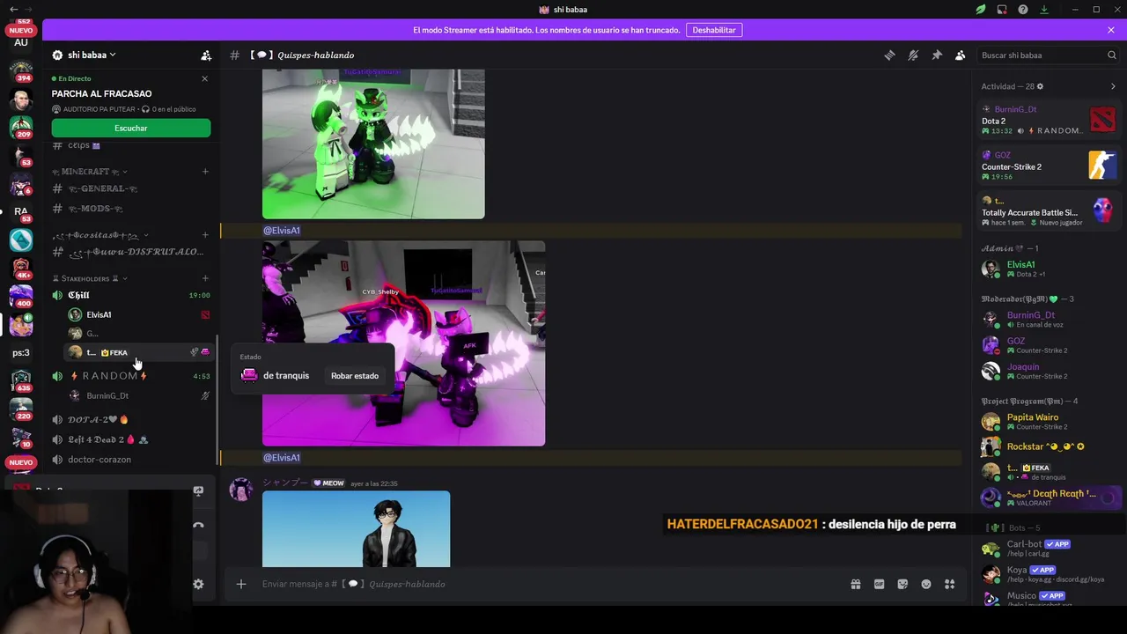Open the apps launcher icon in message bar
Screen dimensions: 1127x634
click(x=950, y=584)
